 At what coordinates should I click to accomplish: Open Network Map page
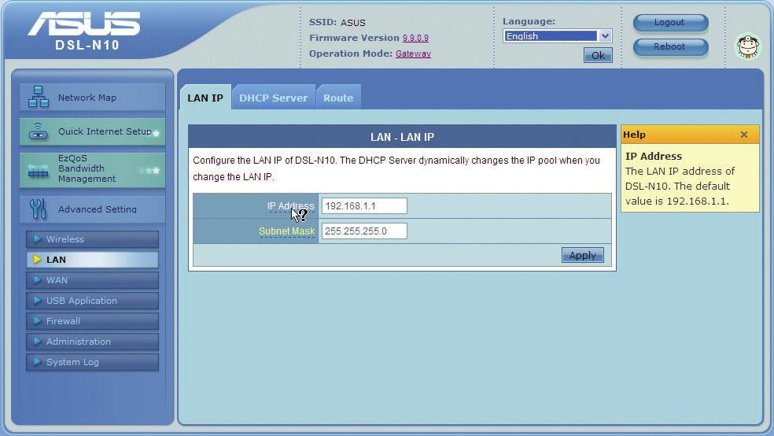[92, 98]
